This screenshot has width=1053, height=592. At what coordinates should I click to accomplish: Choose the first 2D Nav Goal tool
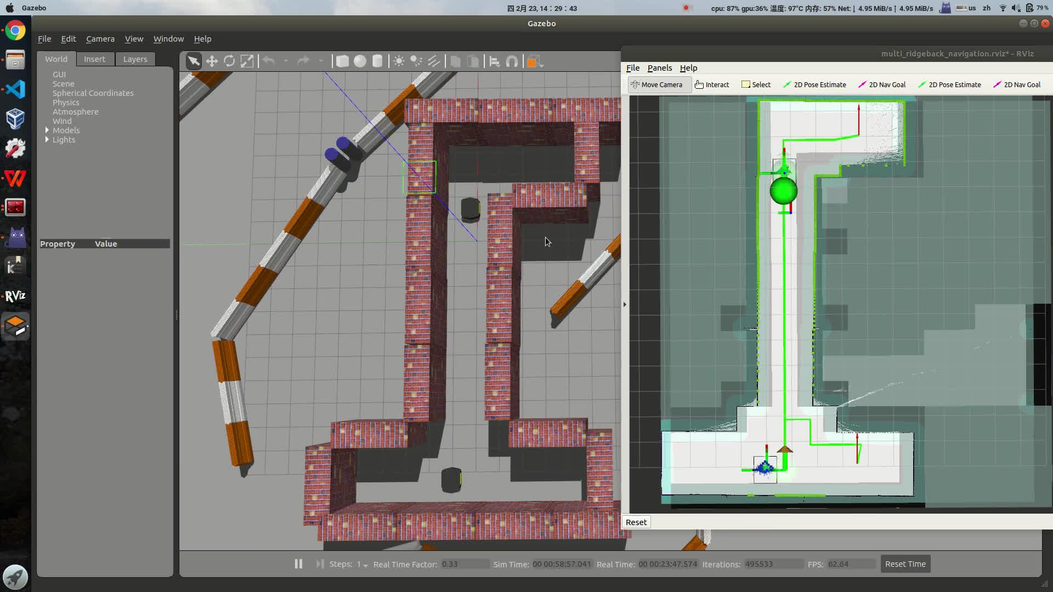pos(882,84)
